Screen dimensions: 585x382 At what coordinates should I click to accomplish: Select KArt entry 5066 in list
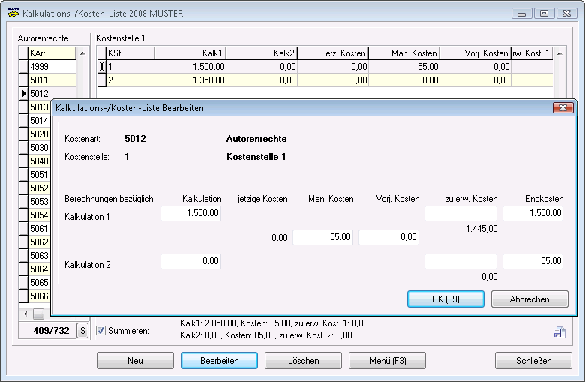(39, 296)
